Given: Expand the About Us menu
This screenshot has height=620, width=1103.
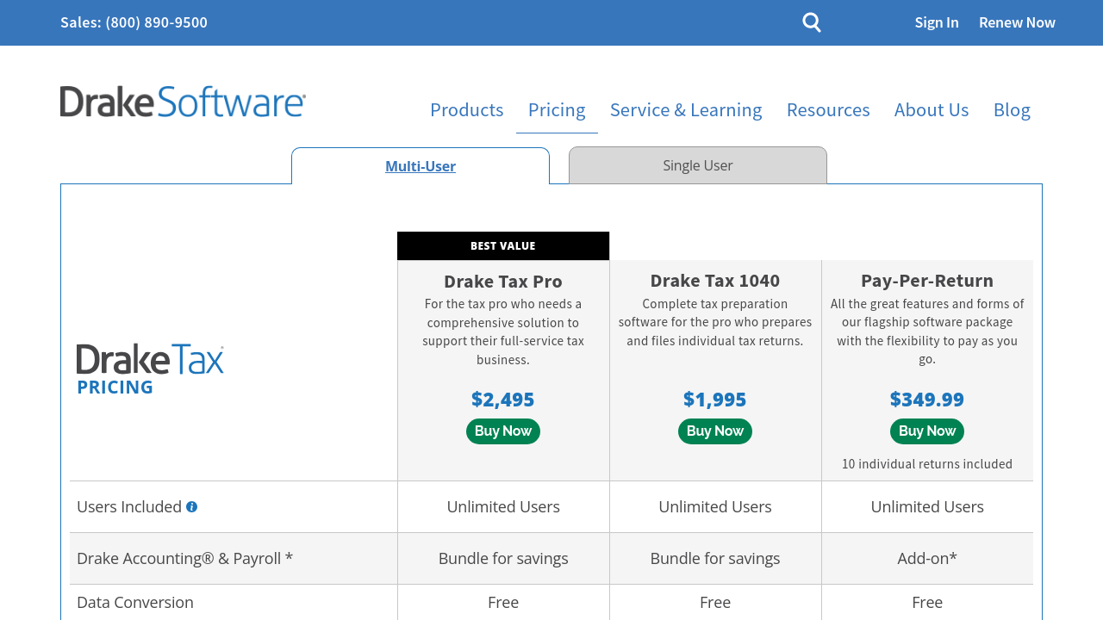Looking at the screenshot, I should (932, 110).
